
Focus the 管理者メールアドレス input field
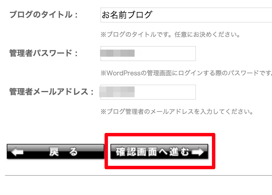point(148,92)
